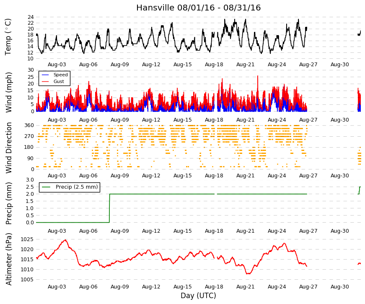Click the Day (UTC) x-axis label
The height and width of the screenshot is (304, 365).
[198, 296]
